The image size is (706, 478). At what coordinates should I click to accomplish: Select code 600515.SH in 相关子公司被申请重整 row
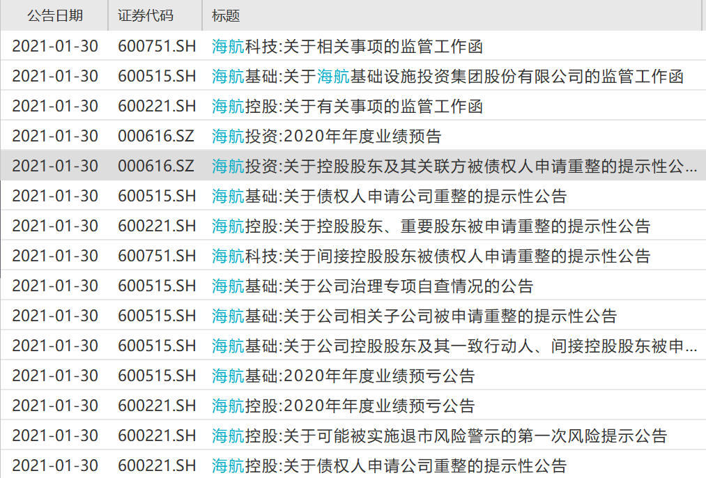click(157, 316)
